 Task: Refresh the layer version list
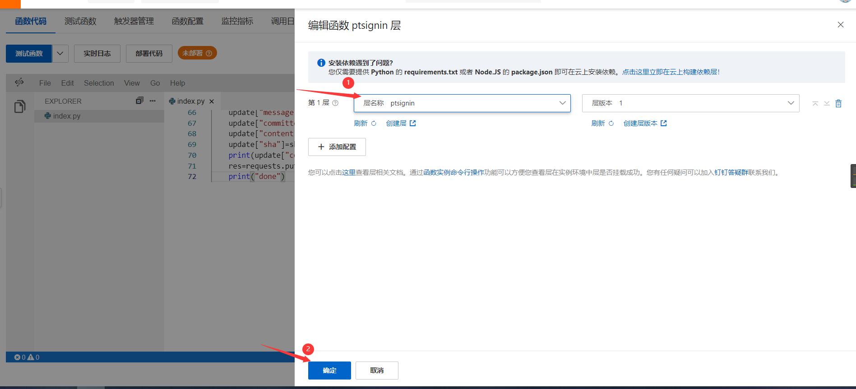602,124
